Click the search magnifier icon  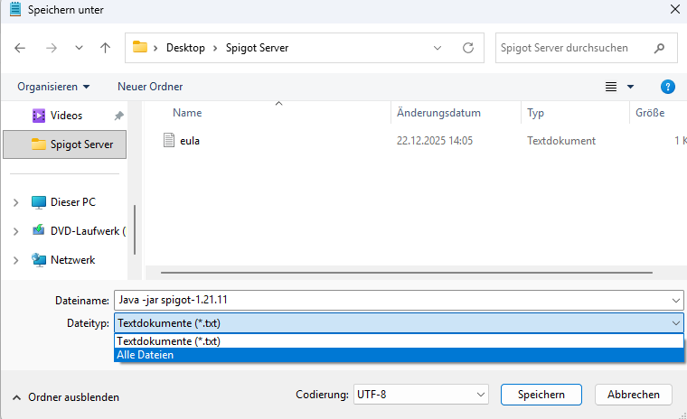click(x=661, y=48)
